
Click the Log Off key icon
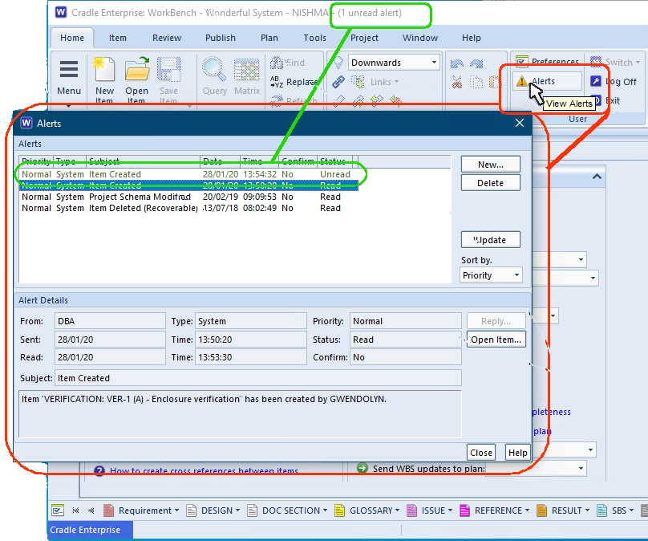[596, 81]
